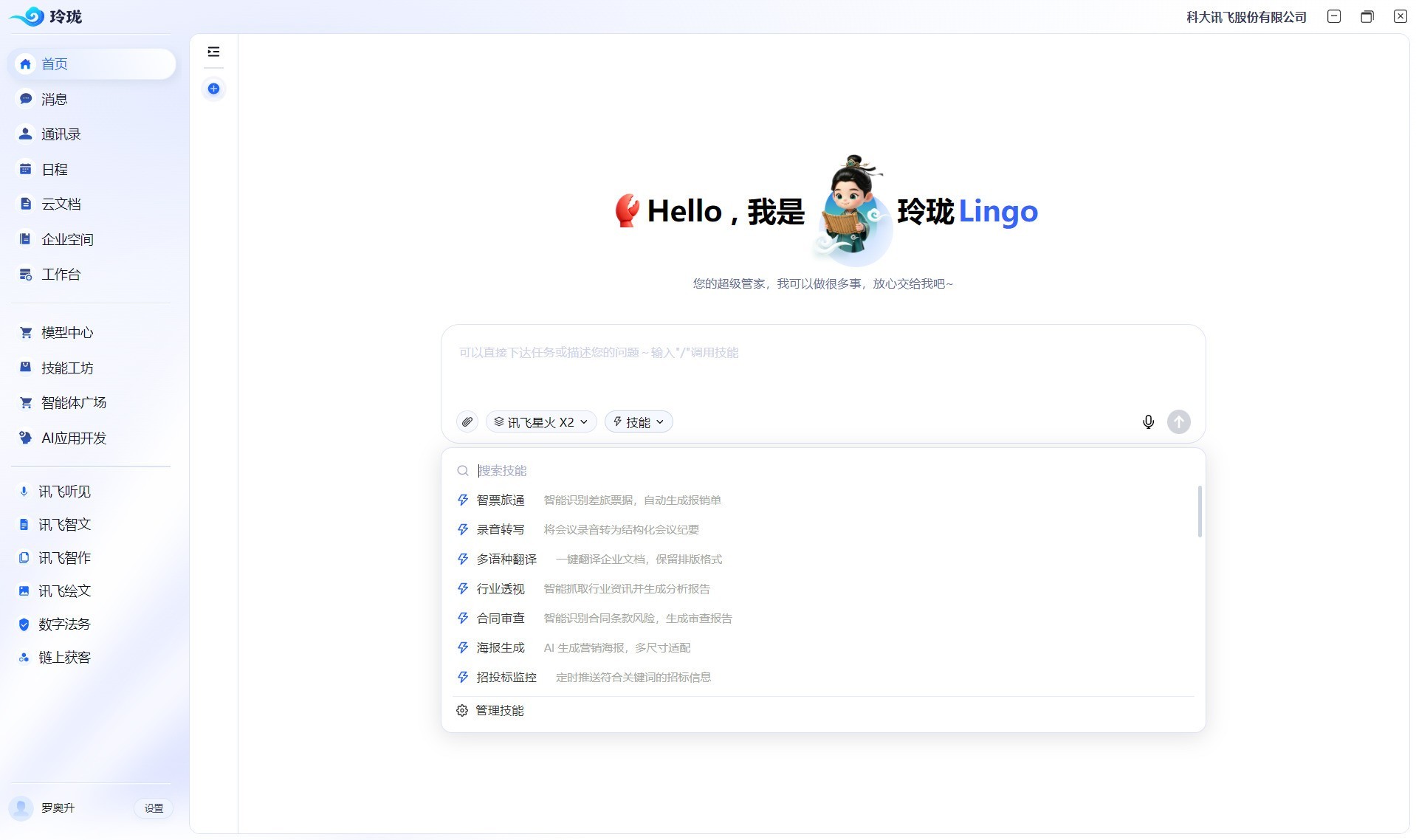
Task: Open the 云文档 cloud docs icon
Action: 26,204
